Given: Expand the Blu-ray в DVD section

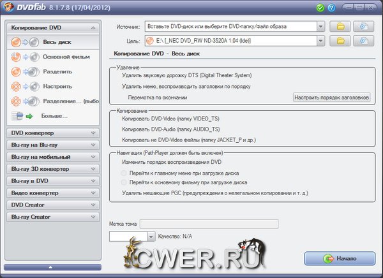Looking at the screenshot, I should 51,181.
